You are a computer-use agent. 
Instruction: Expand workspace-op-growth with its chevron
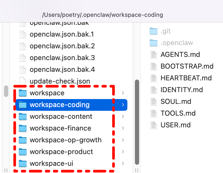coord(123,140)
